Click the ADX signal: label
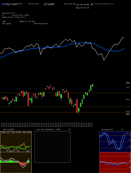Viewport: 131px width, 173px height. tap(7, 24)
